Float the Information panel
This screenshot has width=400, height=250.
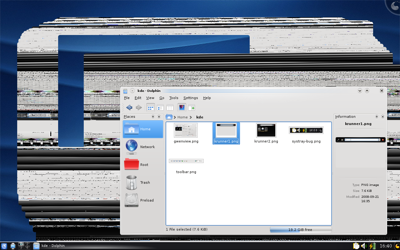point(377,117)
